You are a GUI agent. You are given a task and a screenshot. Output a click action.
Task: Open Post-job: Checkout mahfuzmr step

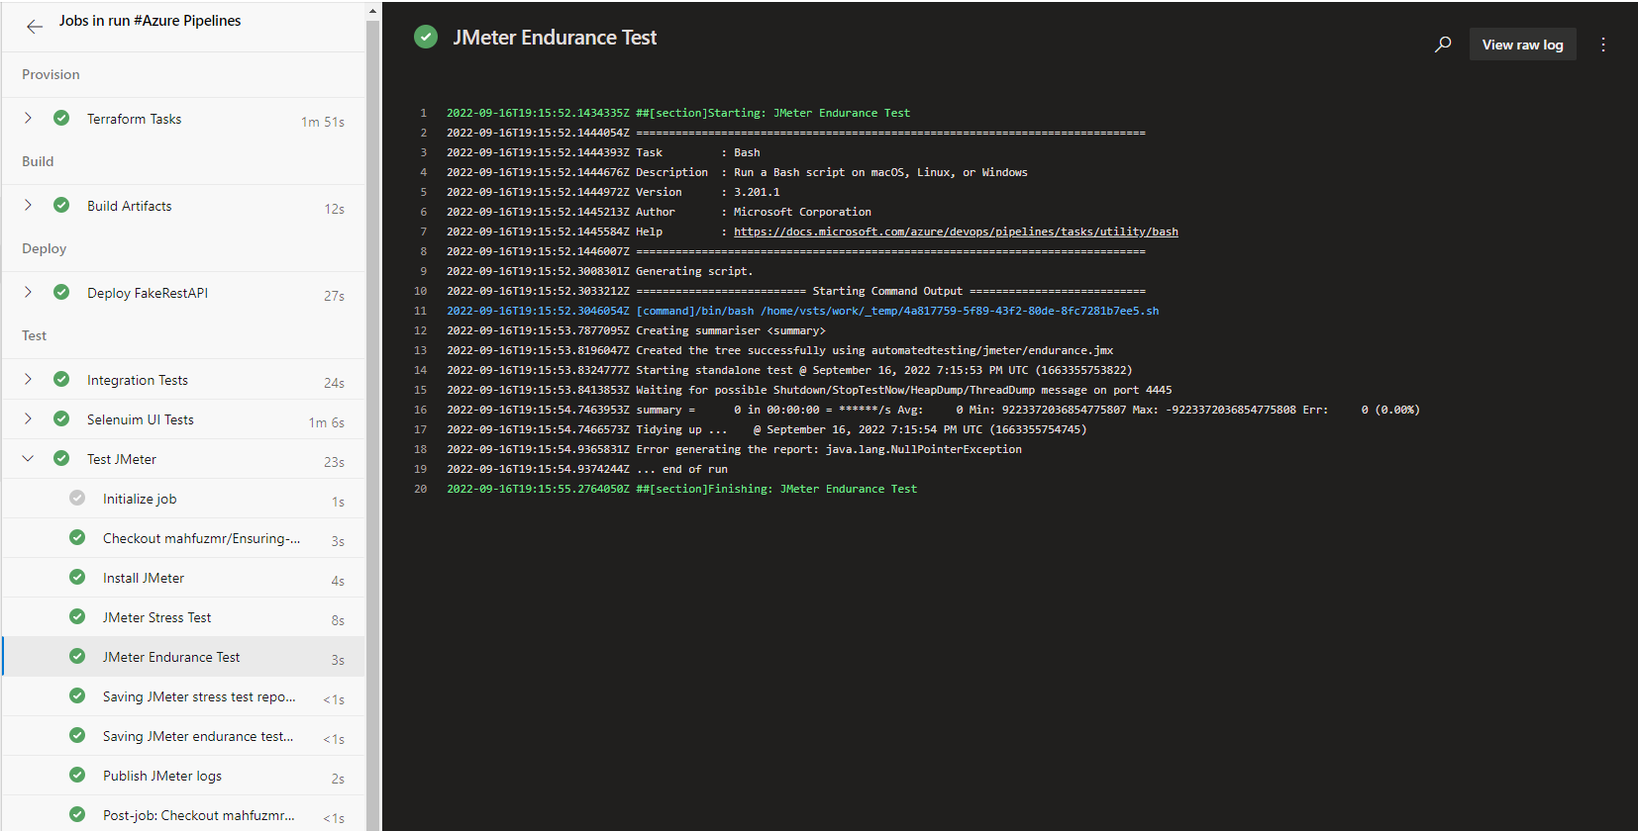[184, 813]
